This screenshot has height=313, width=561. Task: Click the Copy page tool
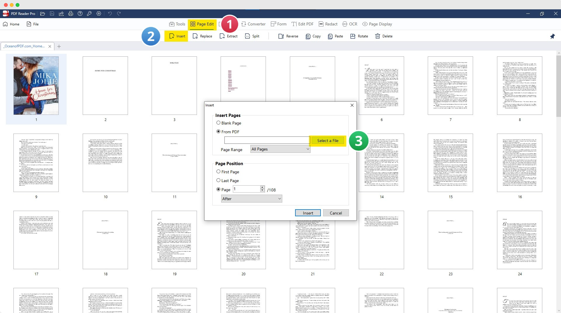click(313, 36)
